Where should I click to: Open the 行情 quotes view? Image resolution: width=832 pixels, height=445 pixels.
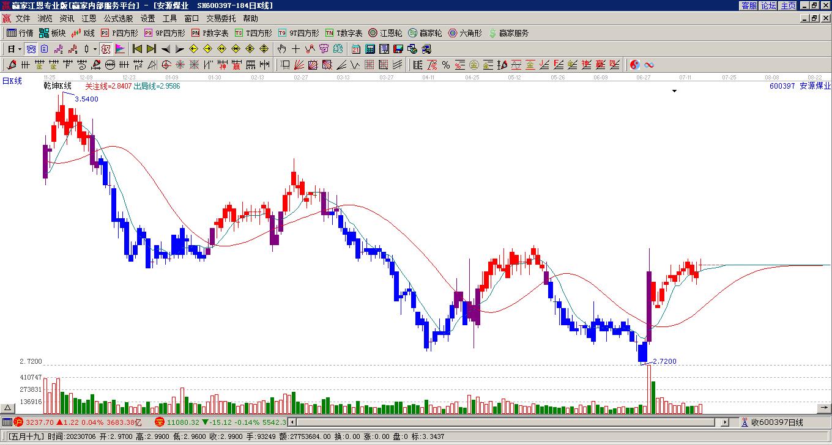(20, 33)
